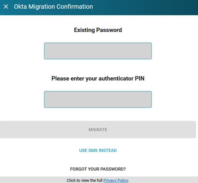
Task: Start password recovery via FORGOT YOUR PASSWORD?
Action: (x=98, y=169)
